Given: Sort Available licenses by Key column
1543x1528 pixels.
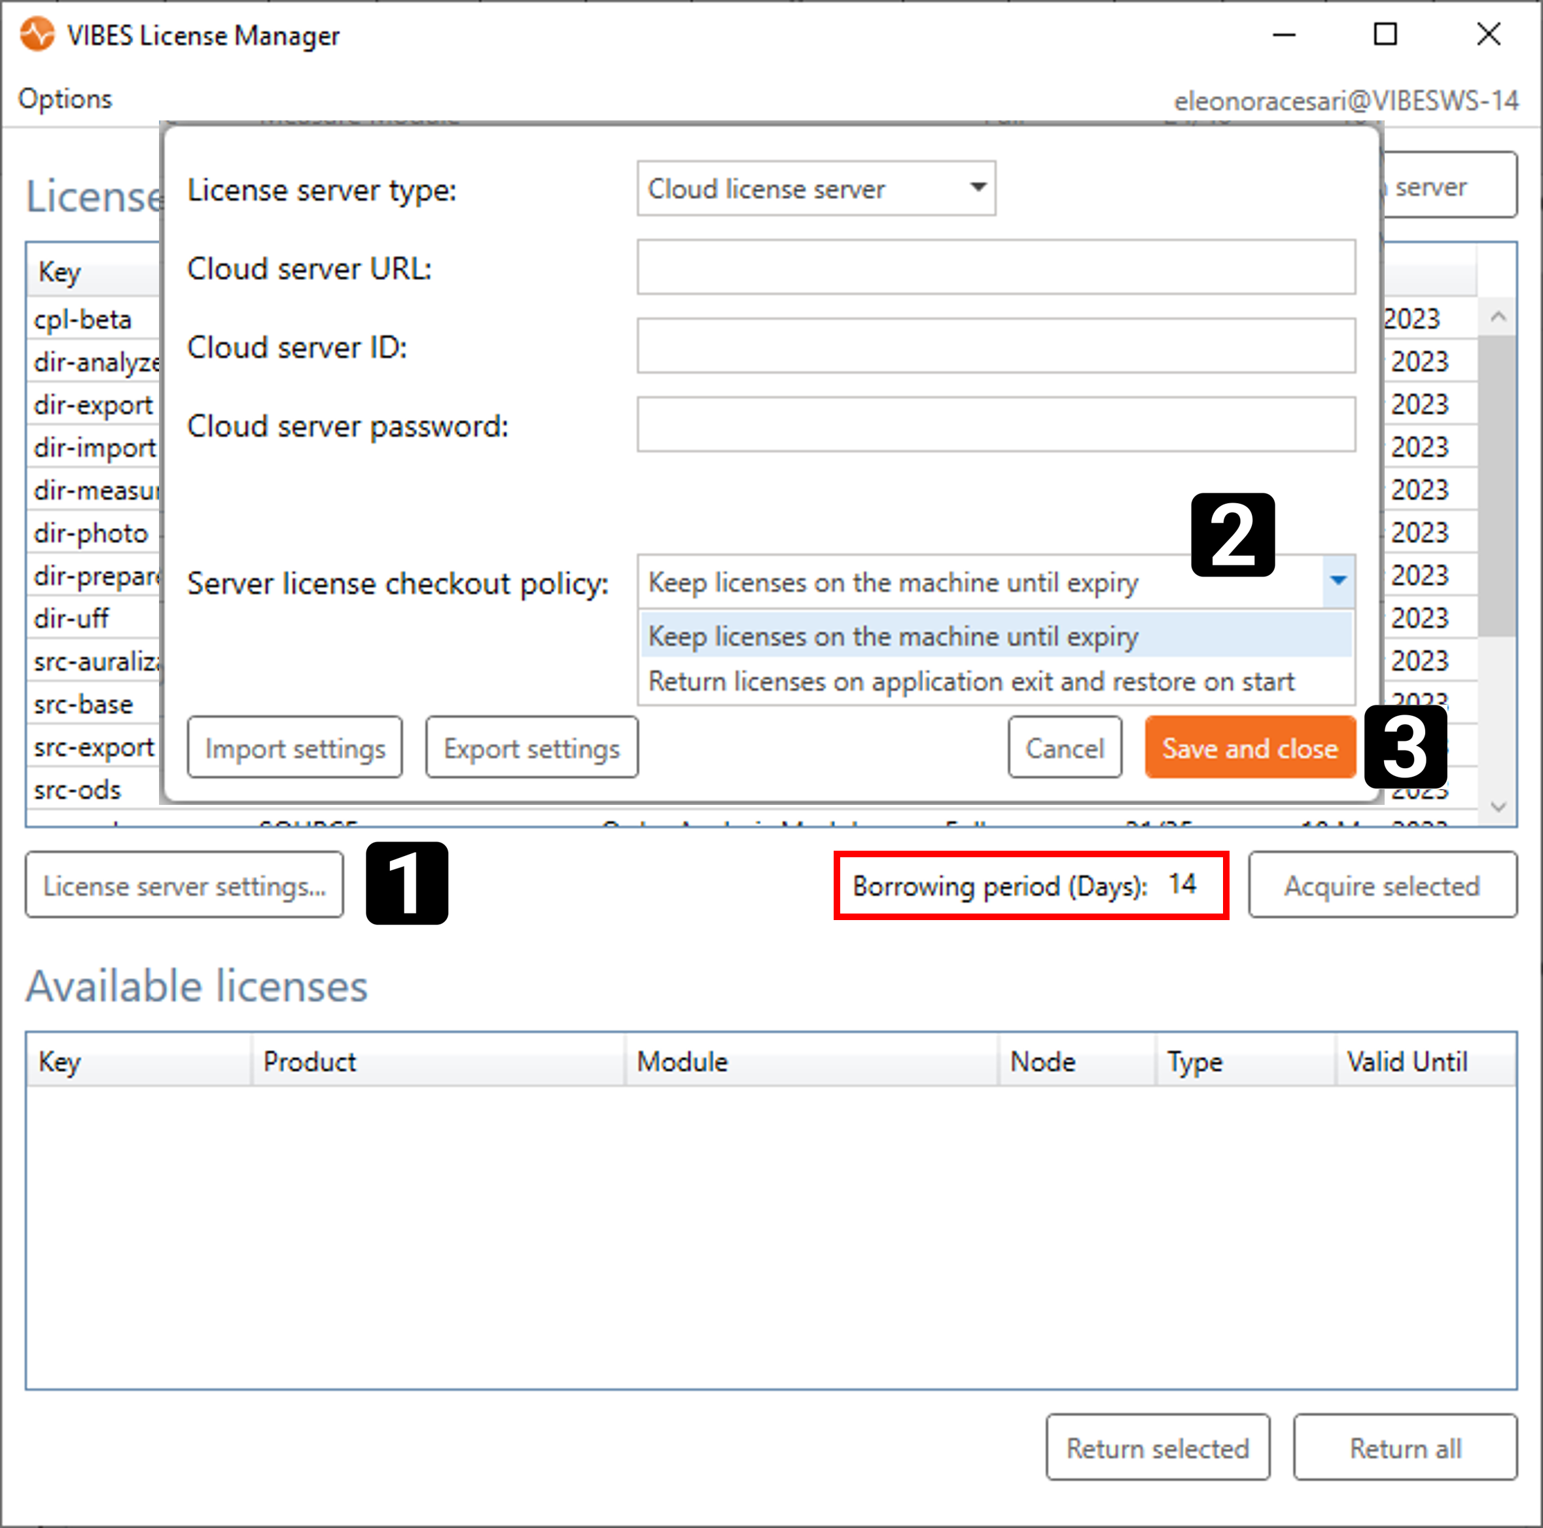Looking at the screenshot, I should [x=139, y=1061].
